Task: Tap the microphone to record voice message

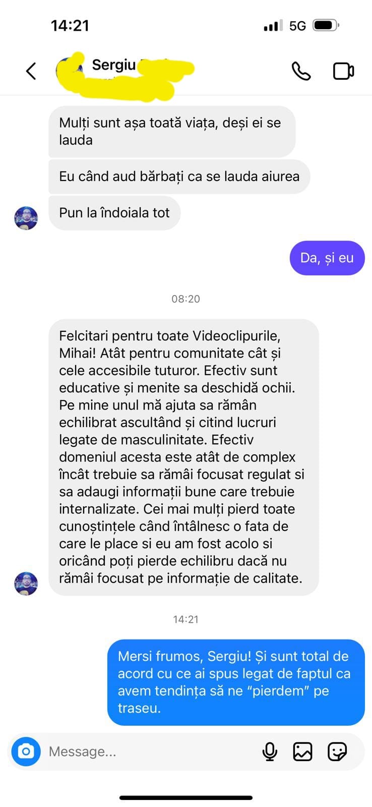Action: (270, 752)
